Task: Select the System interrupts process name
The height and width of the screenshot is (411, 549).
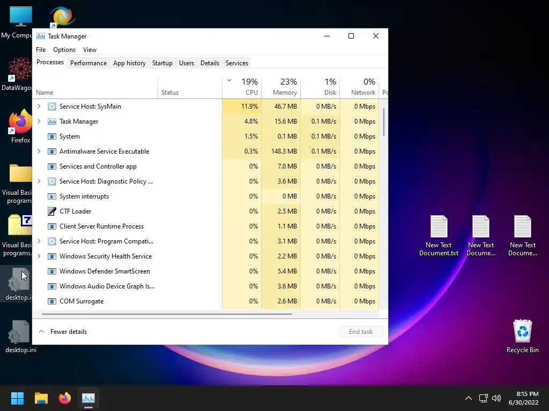Action: [x=84, y=196]
